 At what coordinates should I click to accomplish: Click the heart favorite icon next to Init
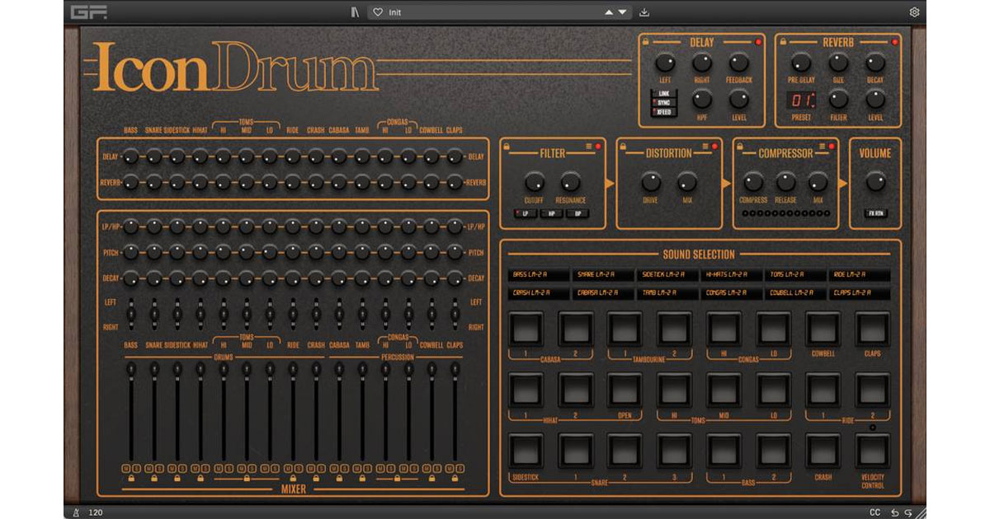pyautogui.click(x=379, y=12)
